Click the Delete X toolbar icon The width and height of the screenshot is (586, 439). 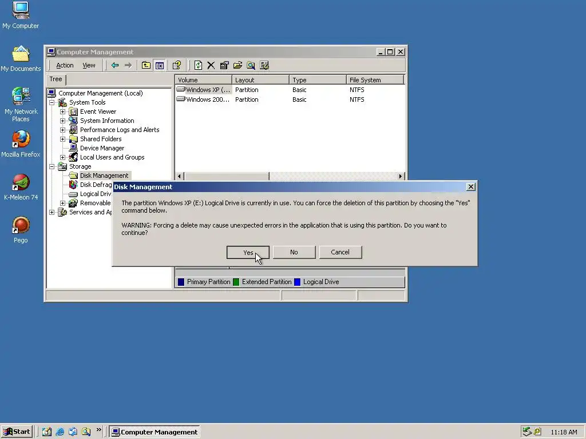pyautogui.click(x=211, y=65)
